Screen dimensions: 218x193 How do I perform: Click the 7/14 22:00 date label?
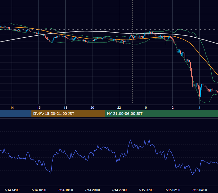tap(119, 190)
